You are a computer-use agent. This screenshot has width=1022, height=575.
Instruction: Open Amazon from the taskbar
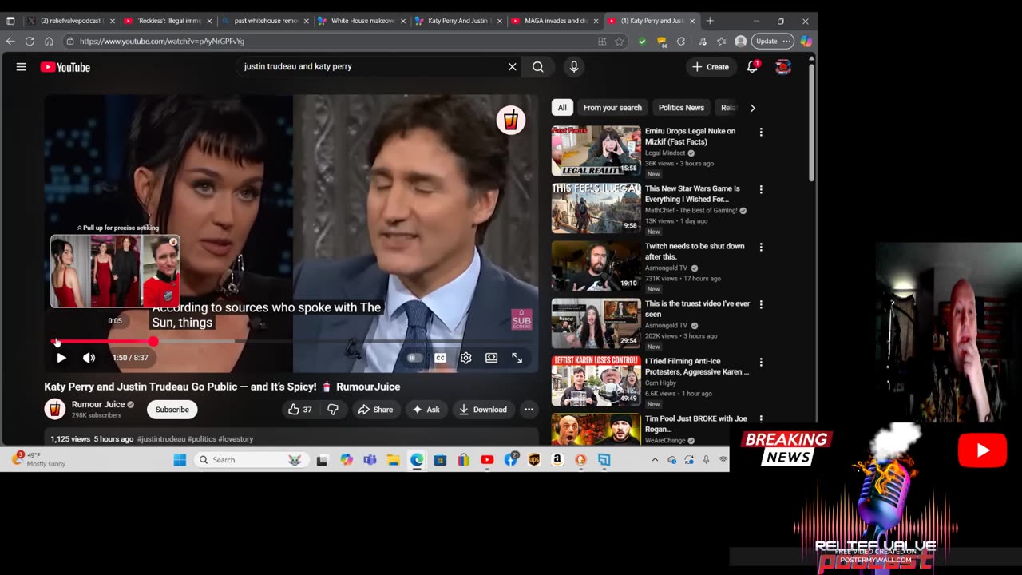pos(557,460)
